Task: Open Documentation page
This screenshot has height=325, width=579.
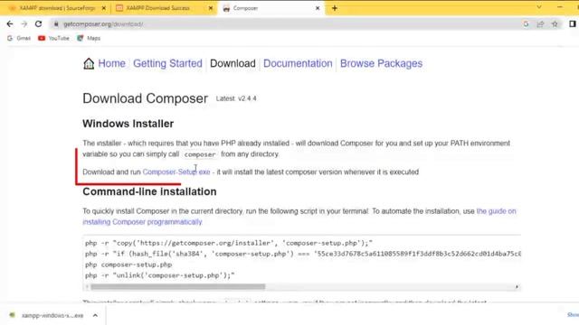Action: (298, 63)
